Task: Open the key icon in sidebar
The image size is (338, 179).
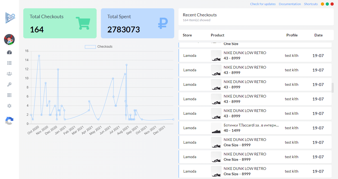Action: pyautogui.click(x=9, y=84)
